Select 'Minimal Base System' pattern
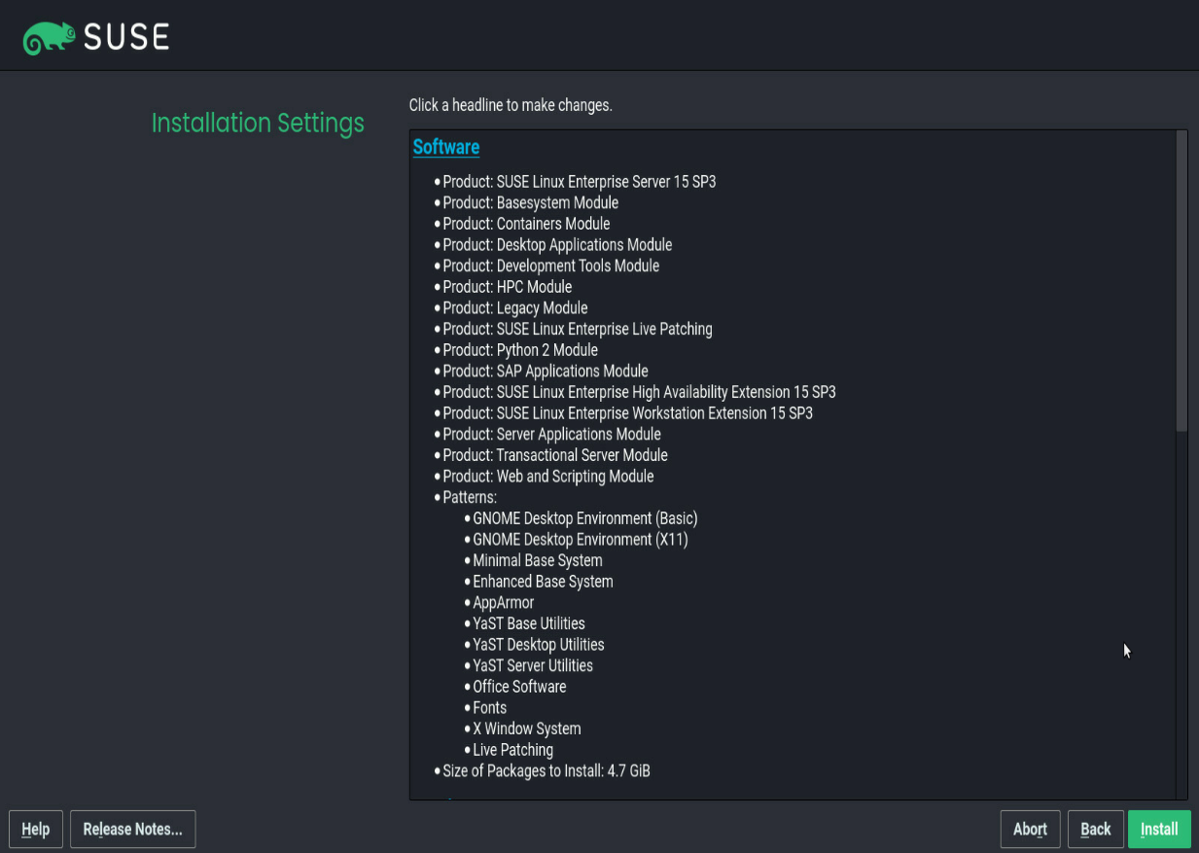1199x853 pixels. tap(538, 561)
